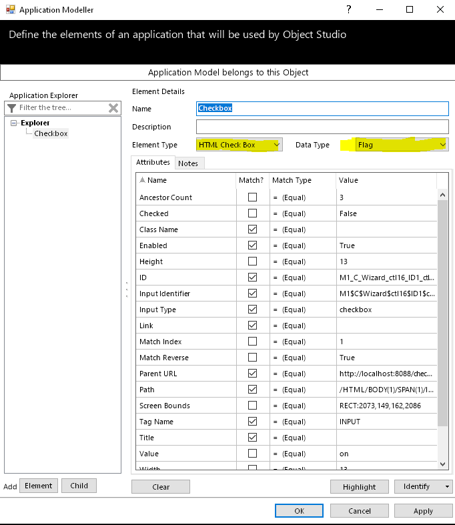Uncheck Match for Input Type
Screen dimensions: 455x525
pos(252,310)
